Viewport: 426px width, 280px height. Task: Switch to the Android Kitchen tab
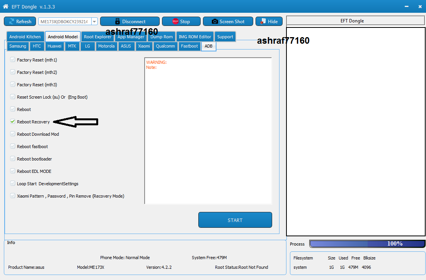tap(25, 37)
